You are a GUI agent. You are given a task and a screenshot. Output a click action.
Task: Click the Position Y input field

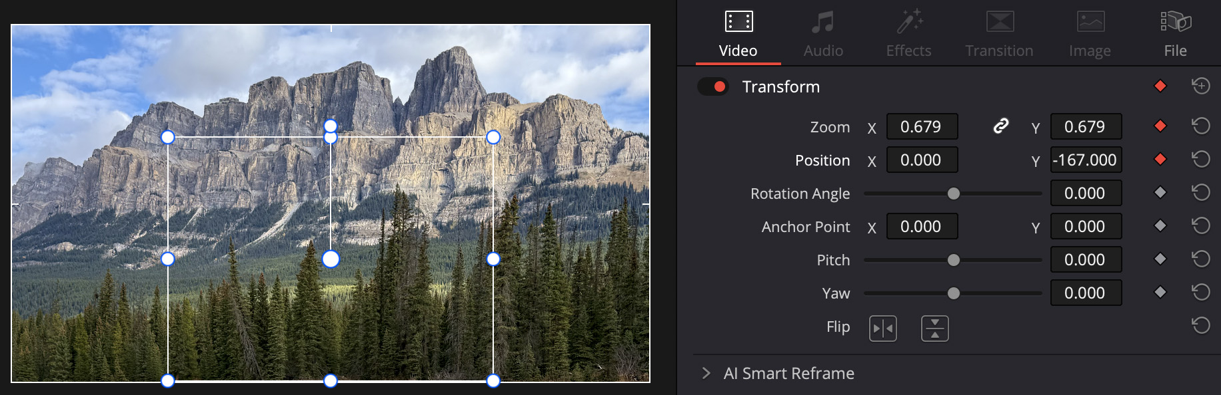[x=1086, y=160]
